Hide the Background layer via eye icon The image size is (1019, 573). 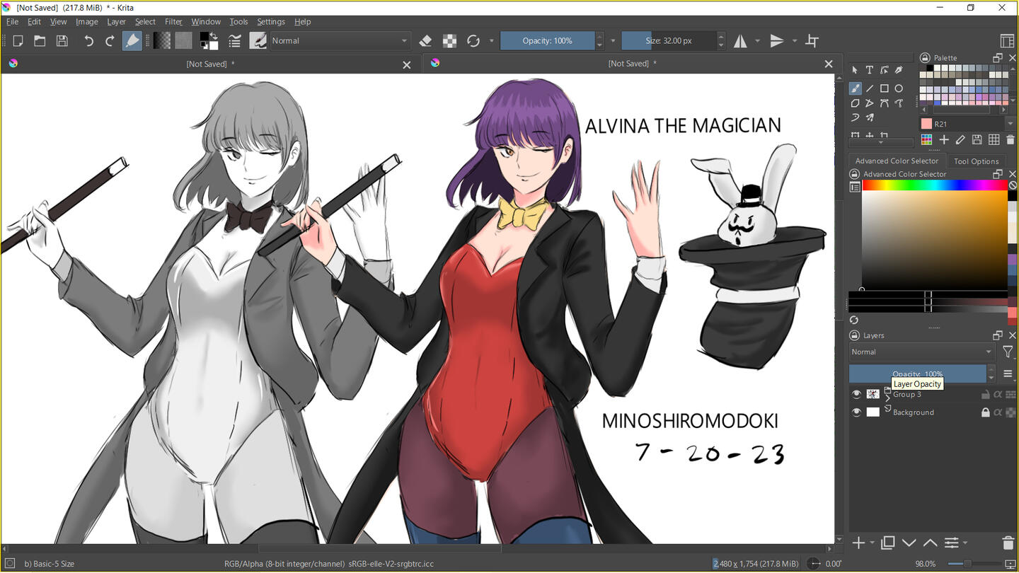point(856,412)
